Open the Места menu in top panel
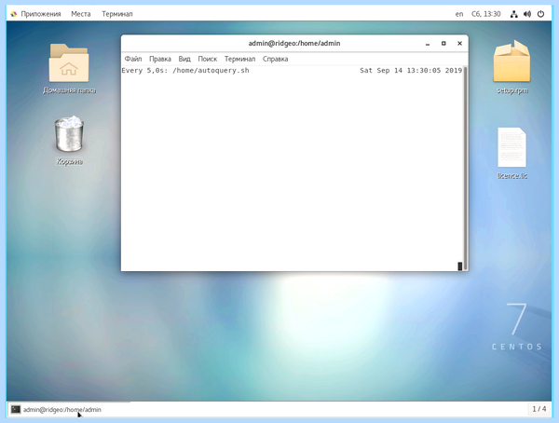Image resolution: width=559 pixels, height=423 pixels. (x=81, y=14)
